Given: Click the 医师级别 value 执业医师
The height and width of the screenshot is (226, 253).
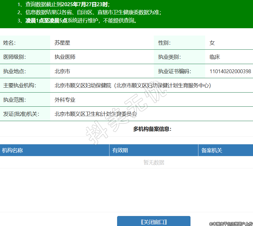Looking at the screenshot, I should tap(65, 57).
